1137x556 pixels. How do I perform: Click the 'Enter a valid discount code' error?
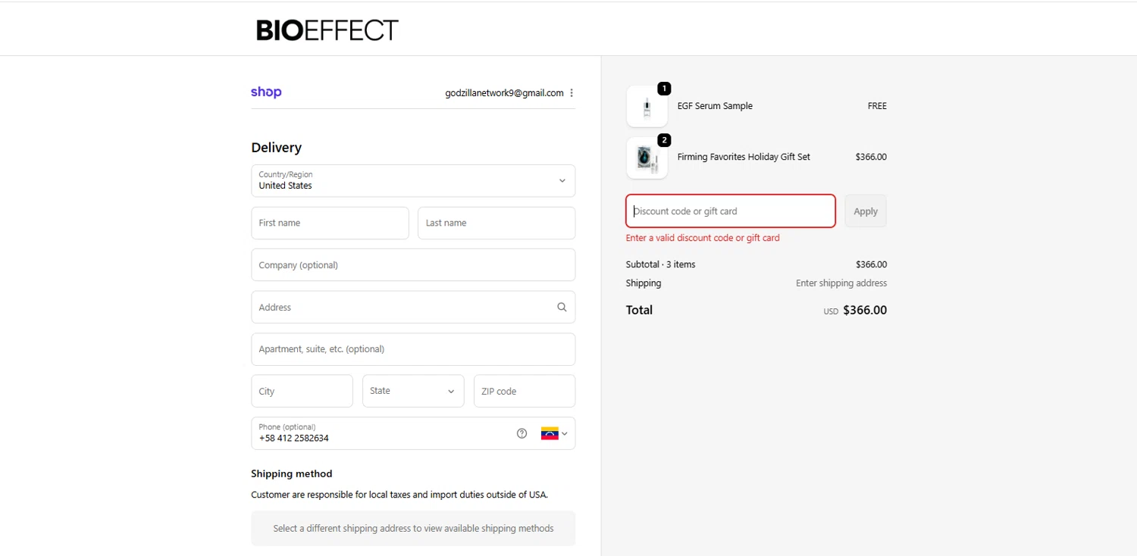(703, 238)
